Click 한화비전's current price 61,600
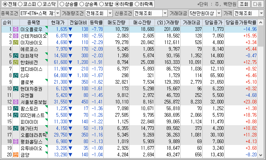This screenshot has width=266, height=160. pos(60,62)
